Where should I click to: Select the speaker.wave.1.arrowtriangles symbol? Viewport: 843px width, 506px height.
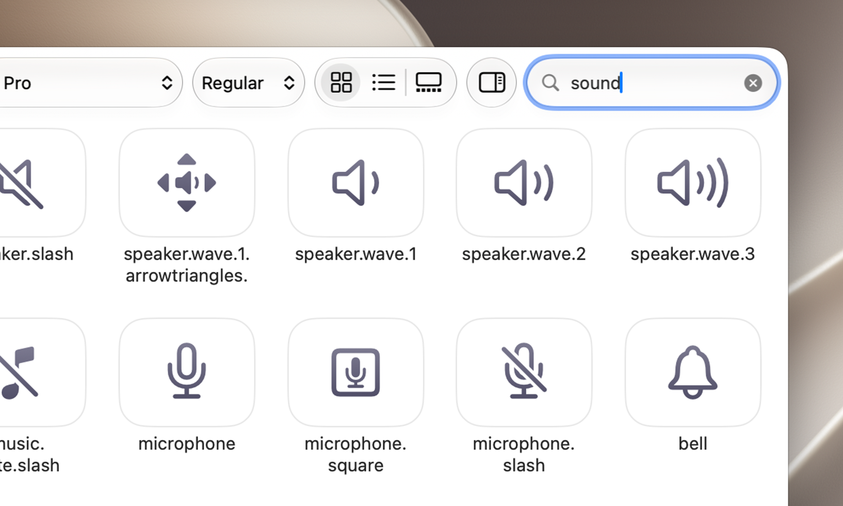tap(187, 182)
